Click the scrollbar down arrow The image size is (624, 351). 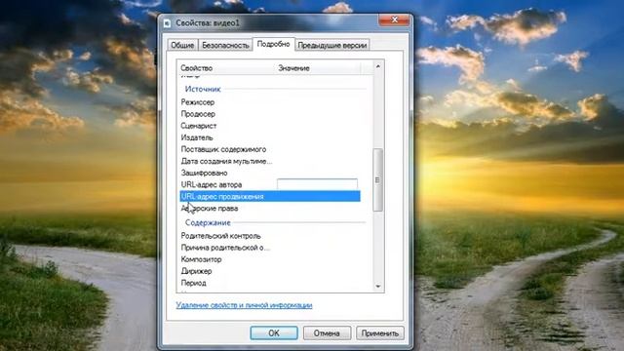pos(378,286)
